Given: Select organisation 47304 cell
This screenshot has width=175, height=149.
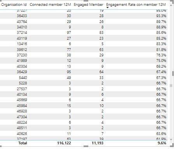Looking at the screenshot, I should (x=22, y=117).
